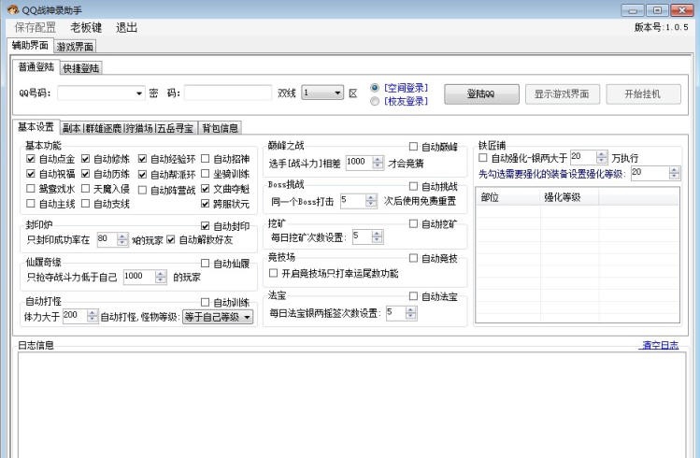700x458 pixels.
Task: Switch to the 基本设置 tab
Action: 36,127
